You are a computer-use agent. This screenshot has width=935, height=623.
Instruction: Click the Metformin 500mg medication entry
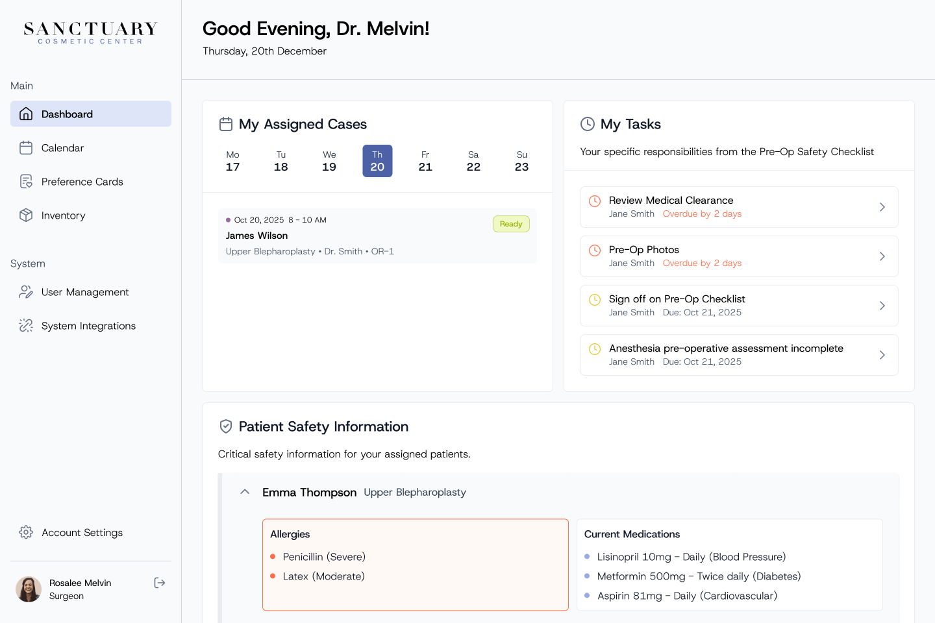coord(693,576)
